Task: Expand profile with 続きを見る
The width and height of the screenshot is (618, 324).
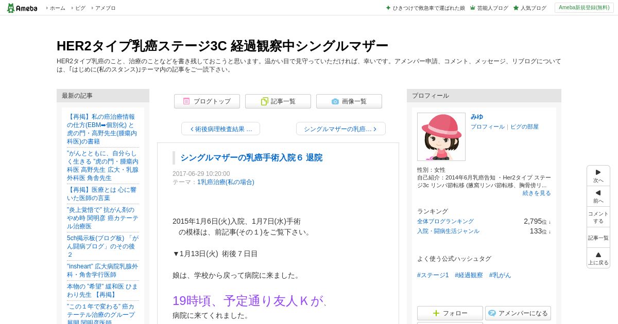Action: click(x=537, y=193)
